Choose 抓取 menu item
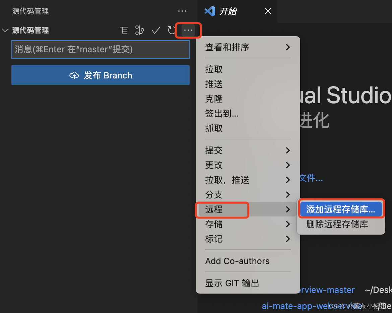Image resolution: width=392 pixels, height=313 pixels. [248, 128]
